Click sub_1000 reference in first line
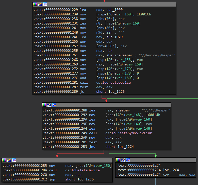 pyautogui.click(x=114, y=10)
